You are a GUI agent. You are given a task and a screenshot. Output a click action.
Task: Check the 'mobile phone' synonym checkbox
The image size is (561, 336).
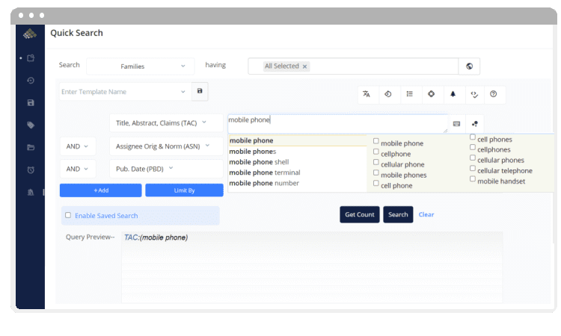coord(376,141)
